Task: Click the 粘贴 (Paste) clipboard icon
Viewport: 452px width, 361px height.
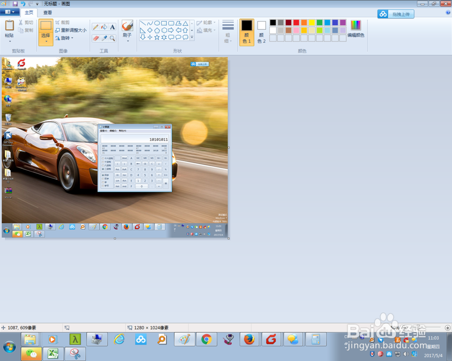Action: 9,26
